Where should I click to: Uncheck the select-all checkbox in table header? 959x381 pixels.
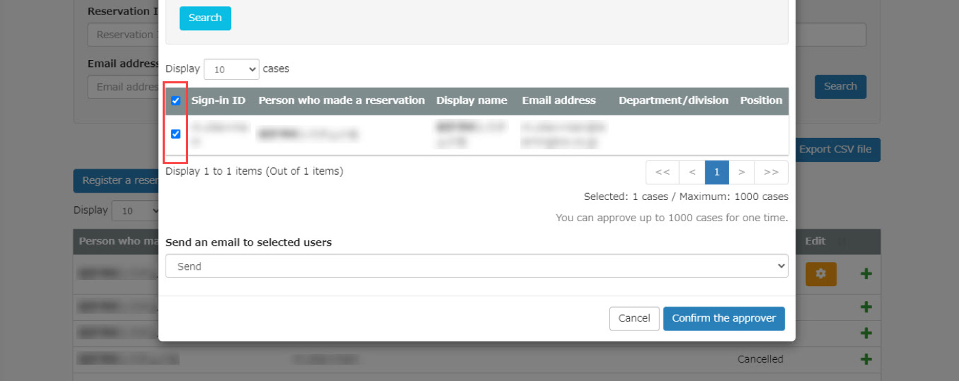pos(176,101)
